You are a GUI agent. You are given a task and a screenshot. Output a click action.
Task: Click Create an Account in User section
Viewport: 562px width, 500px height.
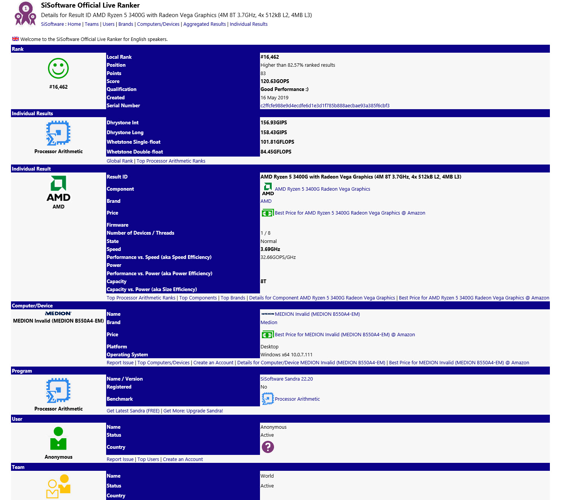183,459
